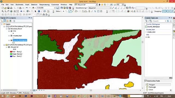Save the map with the disk icon
This screenshot has width=175, height=98.
point(8,8)
